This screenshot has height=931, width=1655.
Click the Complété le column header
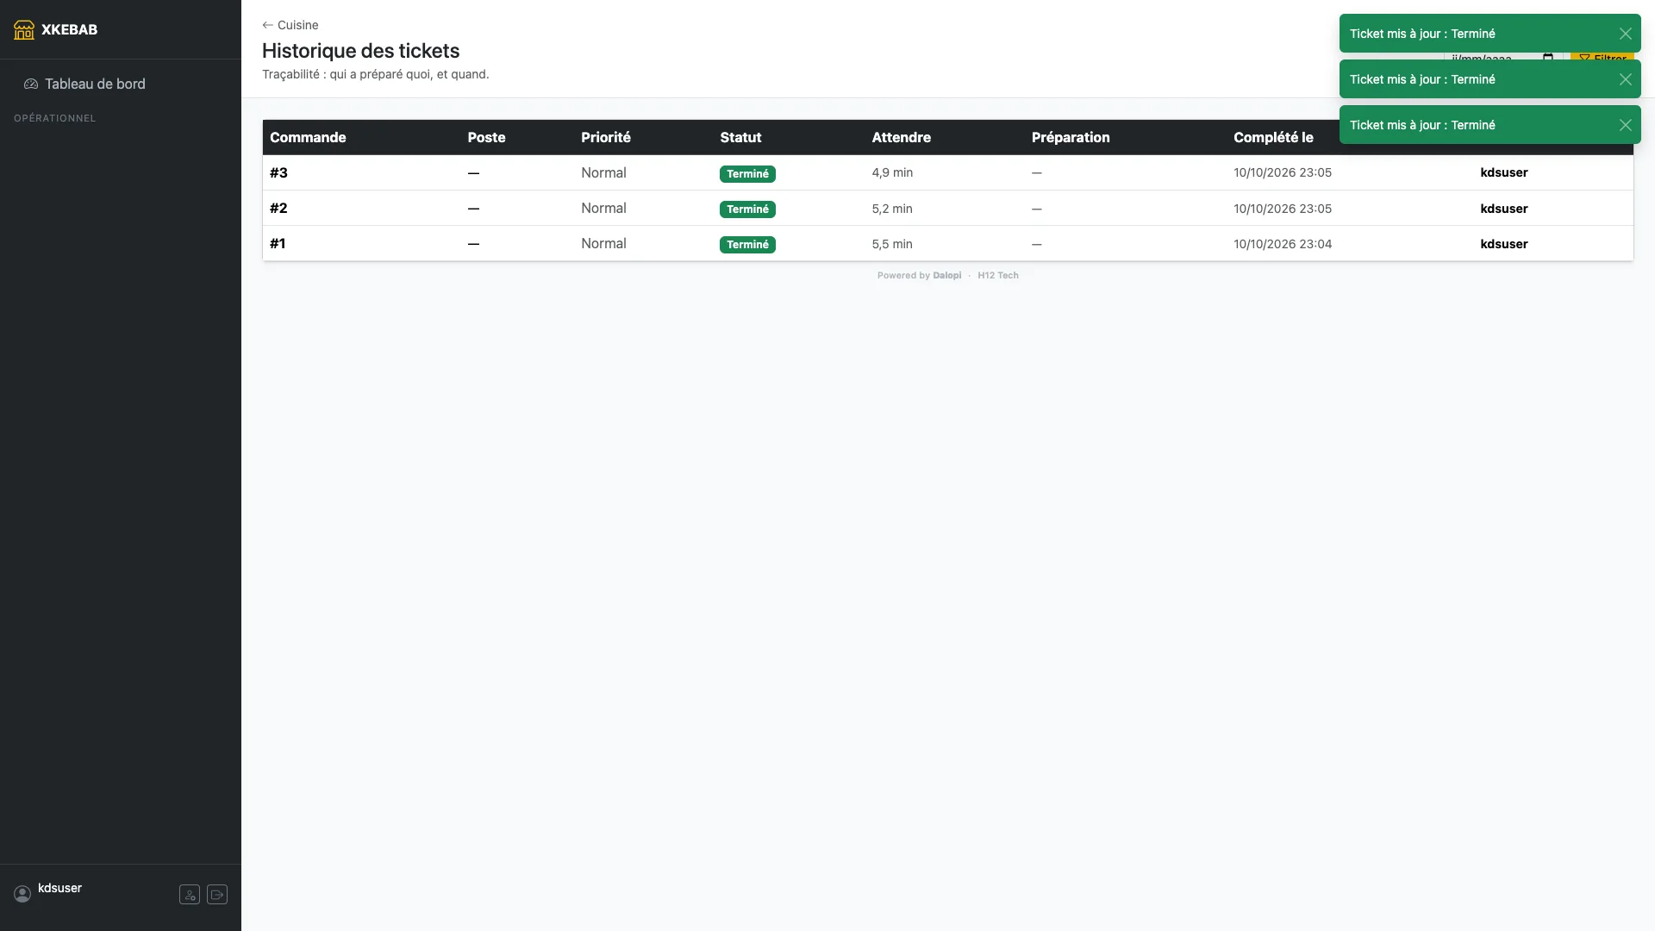(1273, 138)
